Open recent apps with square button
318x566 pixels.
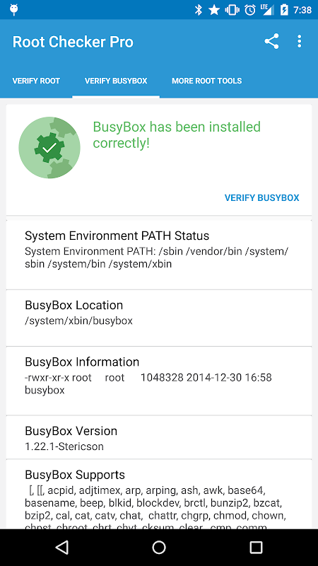[256, 547]
